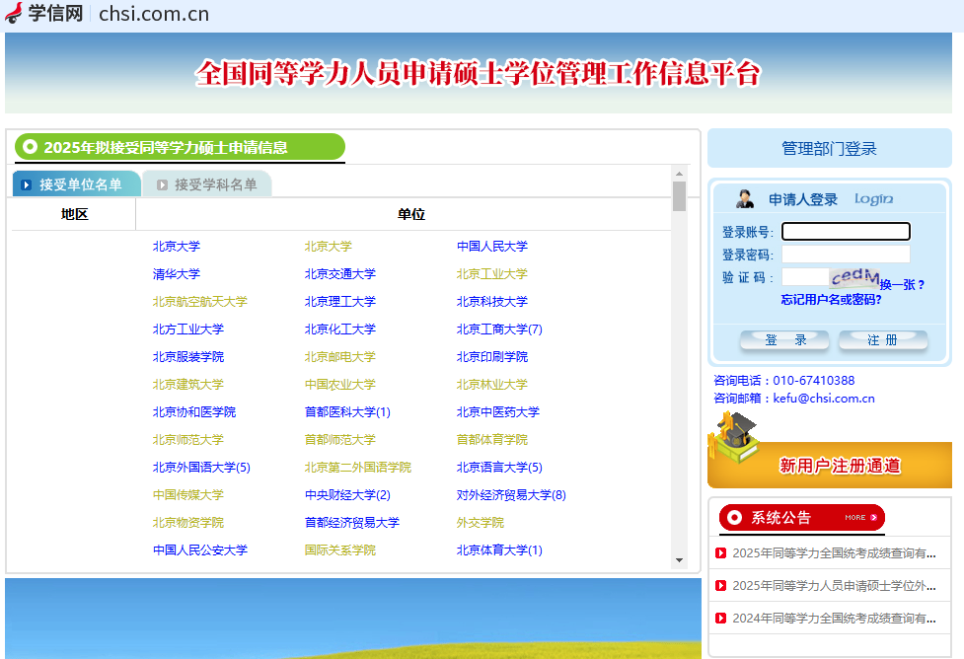
Task: Switch to the 接受学科名单 tab
Action: click(207, 184)
